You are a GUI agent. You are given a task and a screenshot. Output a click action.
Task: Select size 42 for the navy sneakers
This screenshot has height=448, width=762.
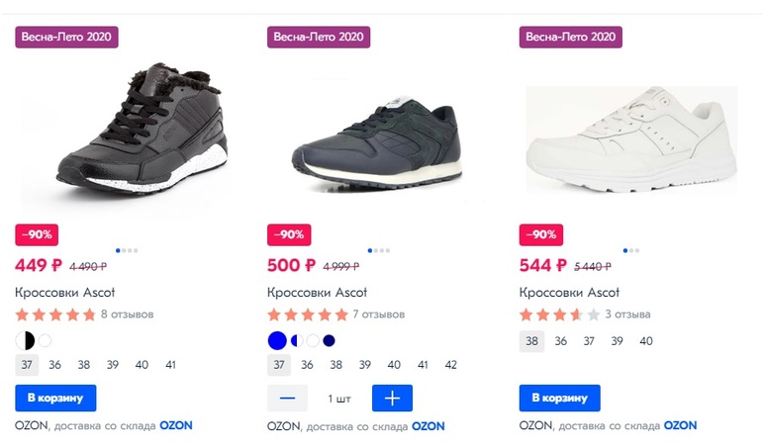point(450,365)
